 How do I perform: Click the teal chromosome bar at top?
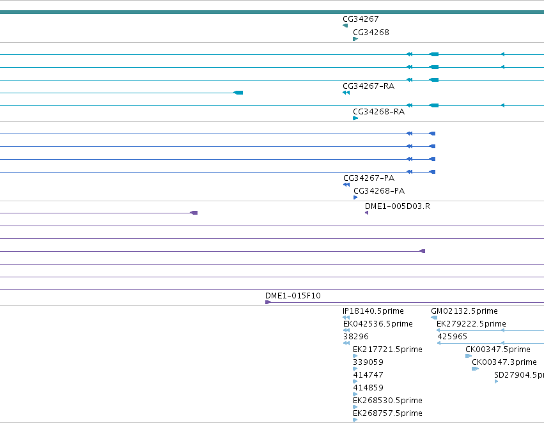[272, 12]
